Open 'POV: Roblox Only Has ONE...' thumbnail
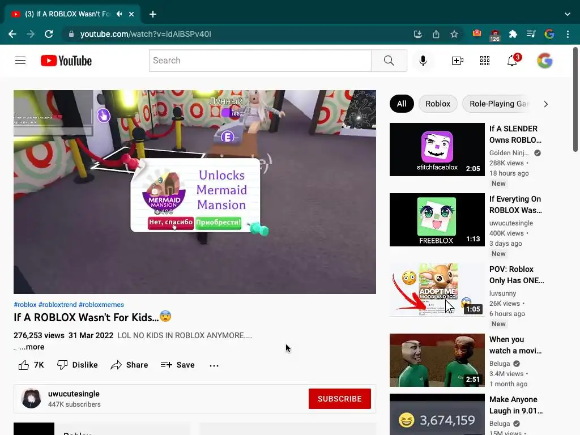The height and width of the screenshot is (435, 580). point(437,289)
